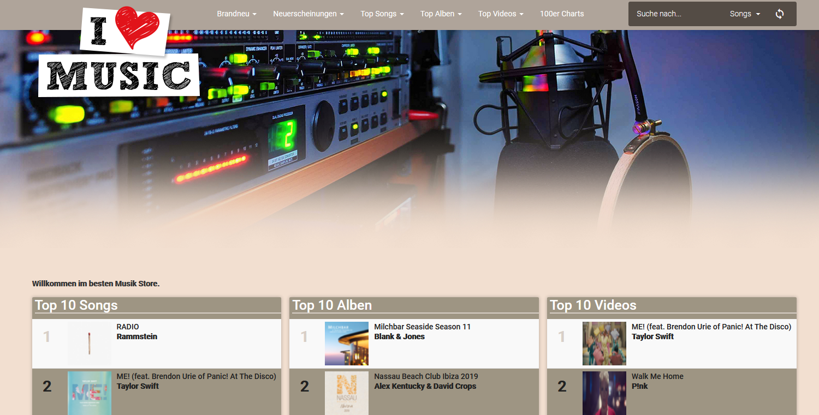Screen dimensions: 819x415
Task: Click the search submit icon in the search bar
Action: 780,14
